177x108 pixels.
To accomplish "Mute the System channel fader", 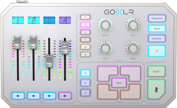I will pyautogui.click(x=65, y=96).
